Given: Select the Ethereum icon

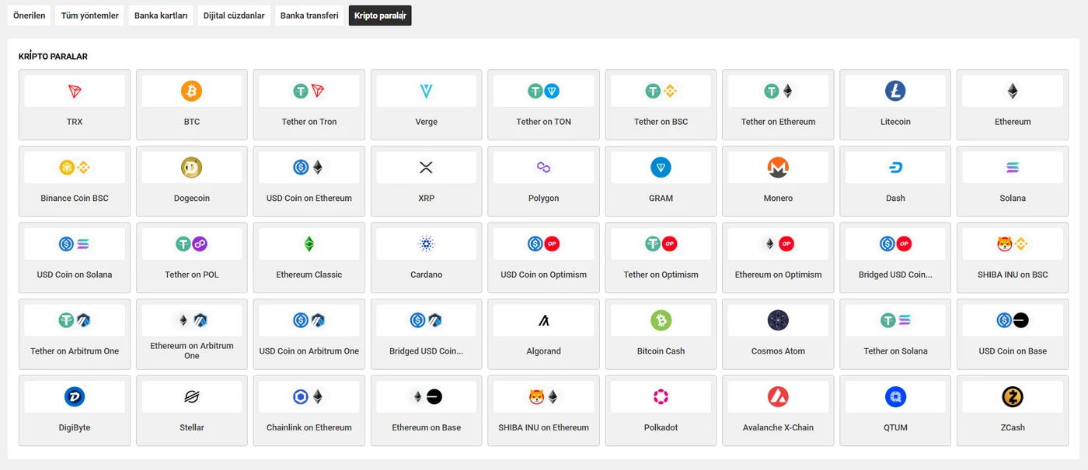Looking at the screenshot, I should pos(1013,92).
